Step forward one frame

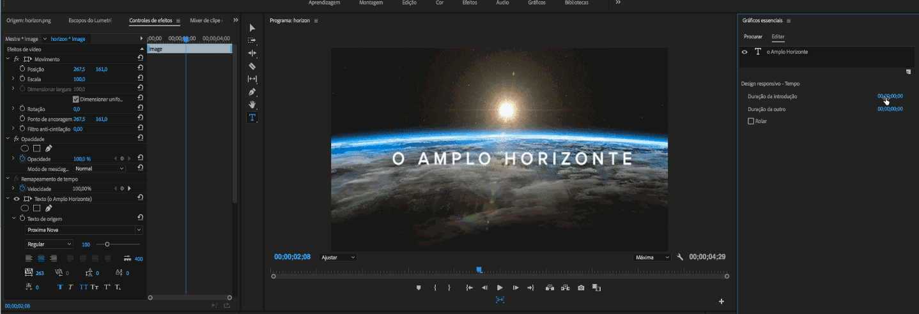pyautogui.click(x=516, y=288)
